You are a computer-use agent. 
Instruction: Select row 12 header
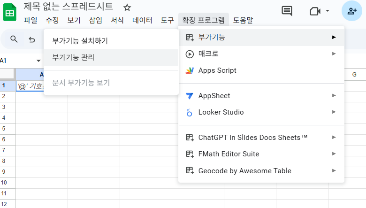8,204
